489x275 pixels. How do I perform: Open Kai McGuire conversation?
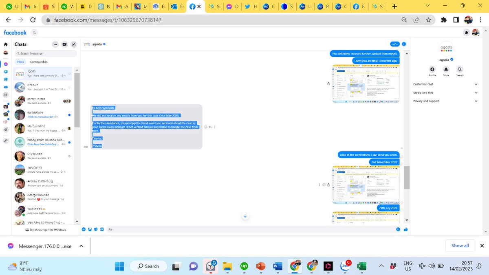click(x=43, y=115)
